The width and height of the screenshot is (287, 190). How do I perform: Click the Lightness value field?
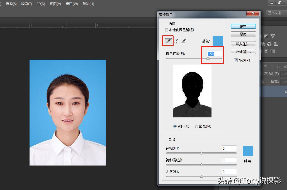point(229,172)
